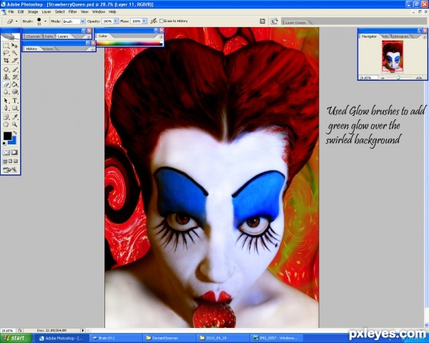Switch to the Actions tab
Viewport: 429px width, 343px height.
pos(48,49)
